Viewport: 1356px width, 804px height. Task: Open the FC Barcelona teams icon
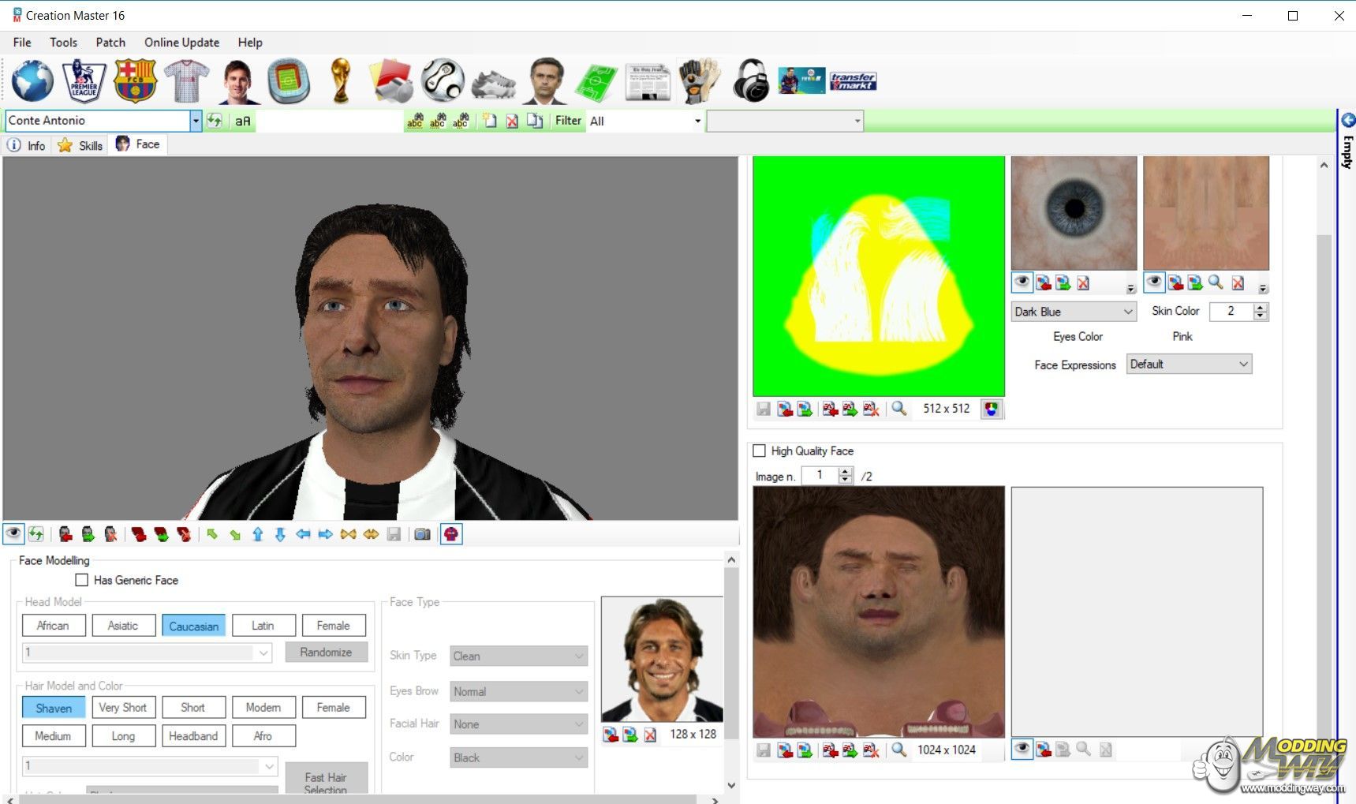tap(135, 81)
